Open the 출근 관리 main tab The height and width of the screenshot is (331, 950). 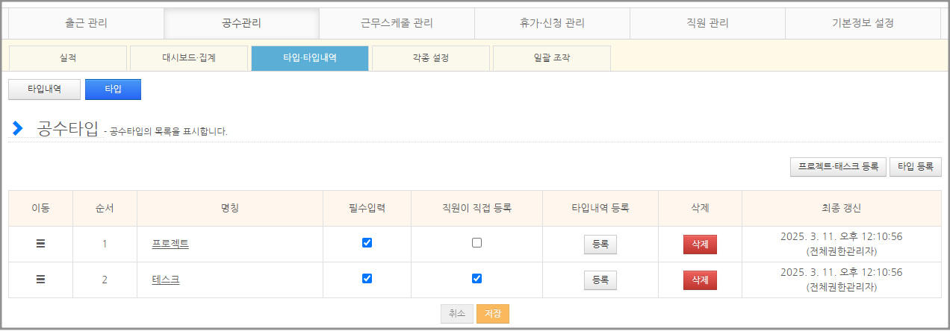coord(86,23)
